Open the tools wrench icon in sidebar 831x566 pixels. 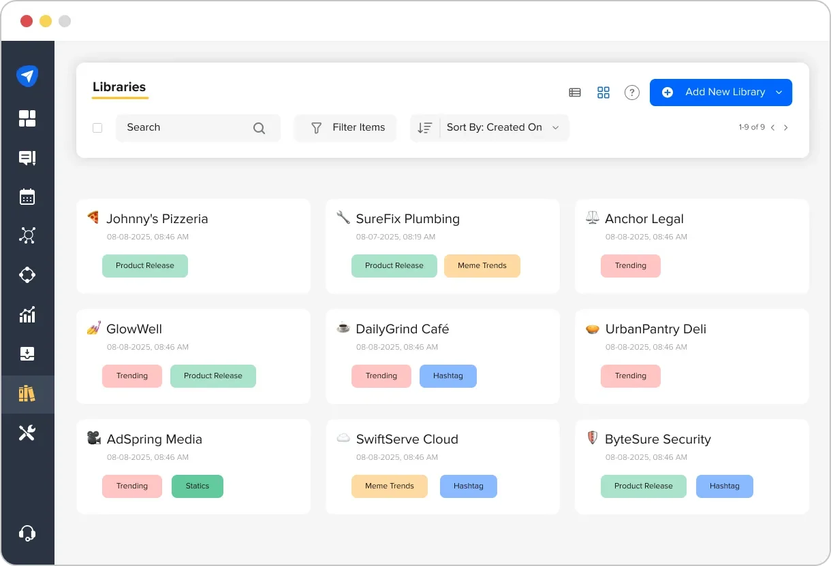point(27,432)
